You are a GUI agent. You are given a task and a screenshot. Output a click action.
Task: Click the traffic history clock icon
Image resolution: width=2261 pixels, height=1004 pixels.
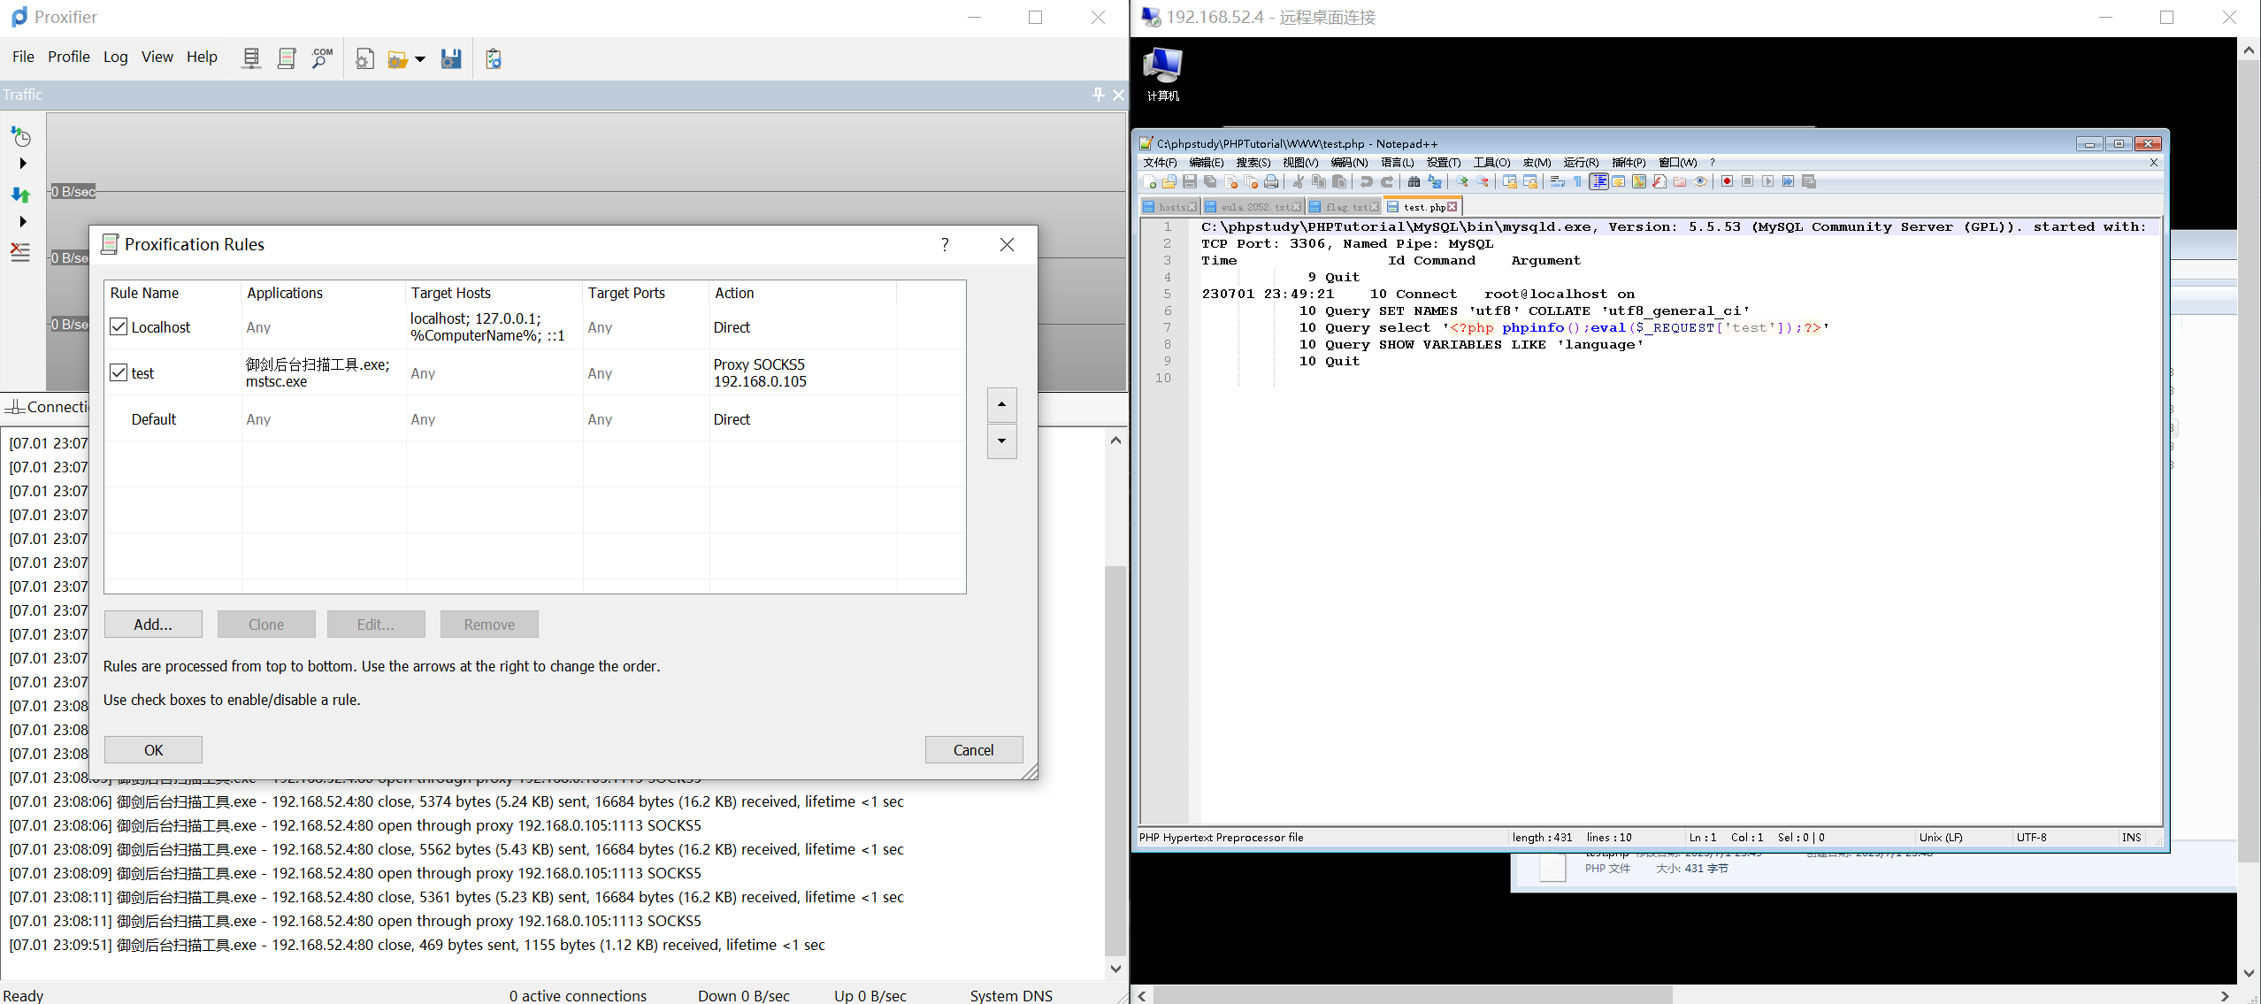[20, 136]
